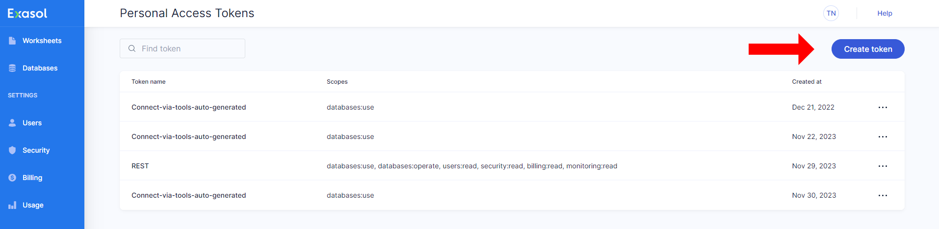Click search magnifier in Find token
Screen dimensions: 939x229
point(132,48)
